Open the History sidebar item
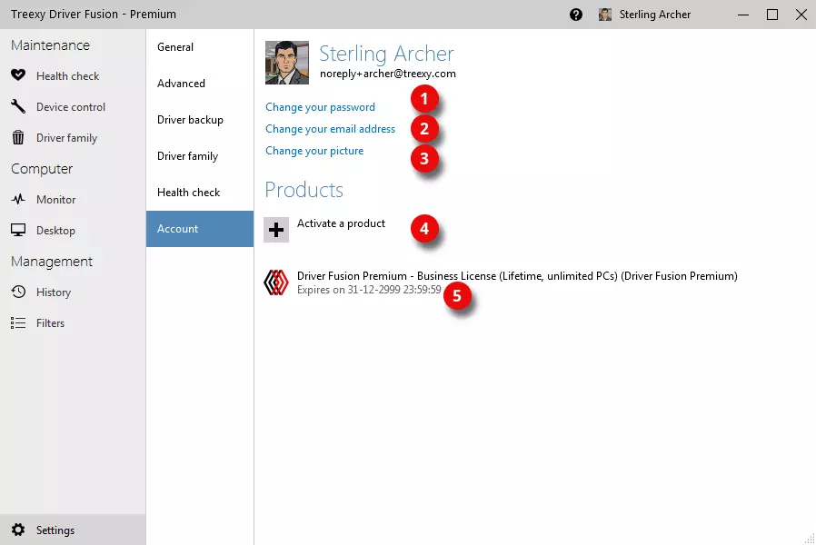This screenshot has width=816, height=545. pyautogui.click(x=73, y=292)
